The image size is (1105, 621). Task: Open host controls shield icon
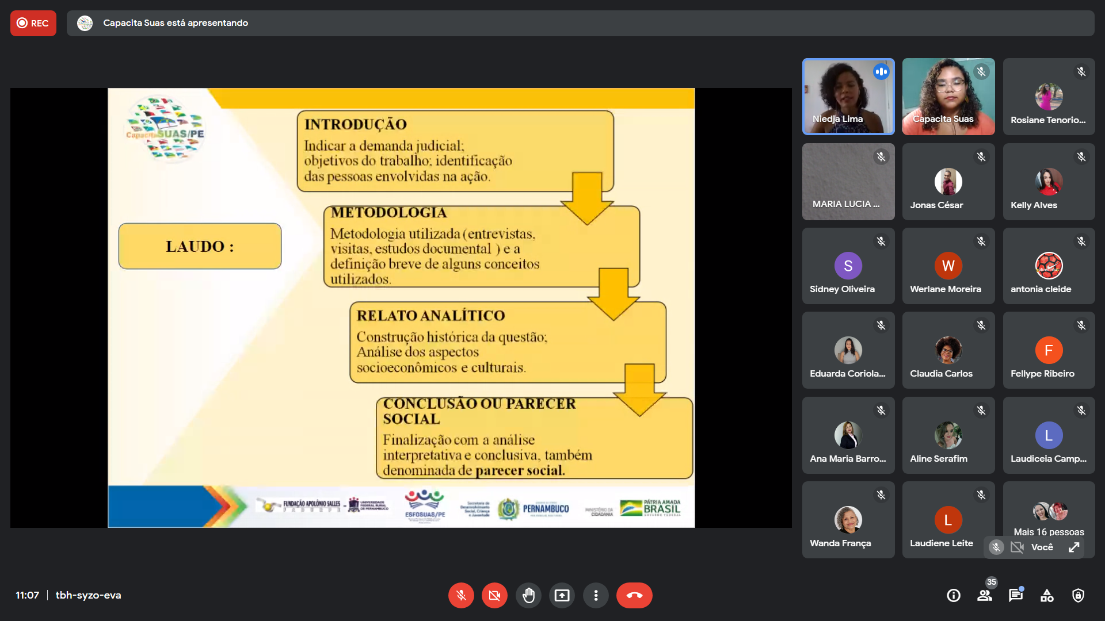pos(1078,595)
